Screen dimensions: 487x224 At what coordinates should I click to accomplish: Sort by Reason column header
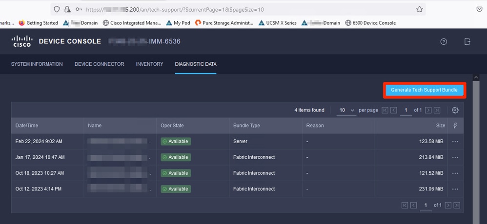338,126
